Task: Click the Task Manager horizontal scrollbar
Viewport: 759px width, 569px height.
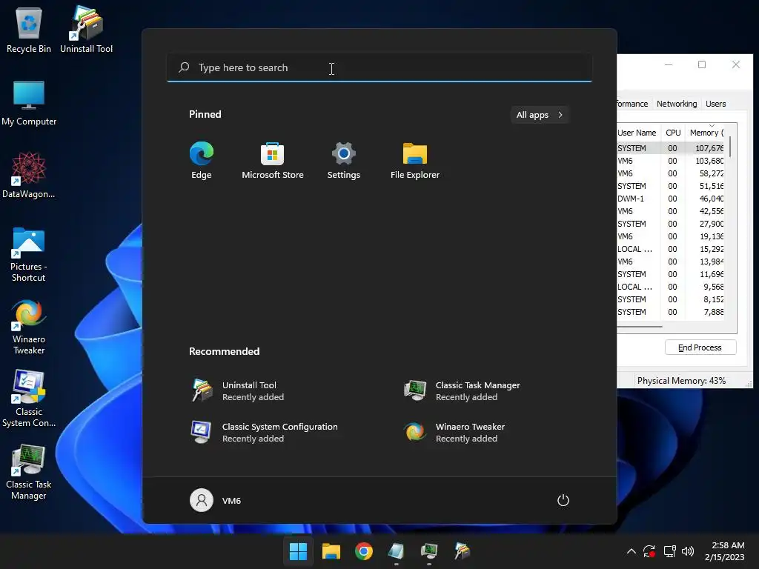Action: point(640,327)
